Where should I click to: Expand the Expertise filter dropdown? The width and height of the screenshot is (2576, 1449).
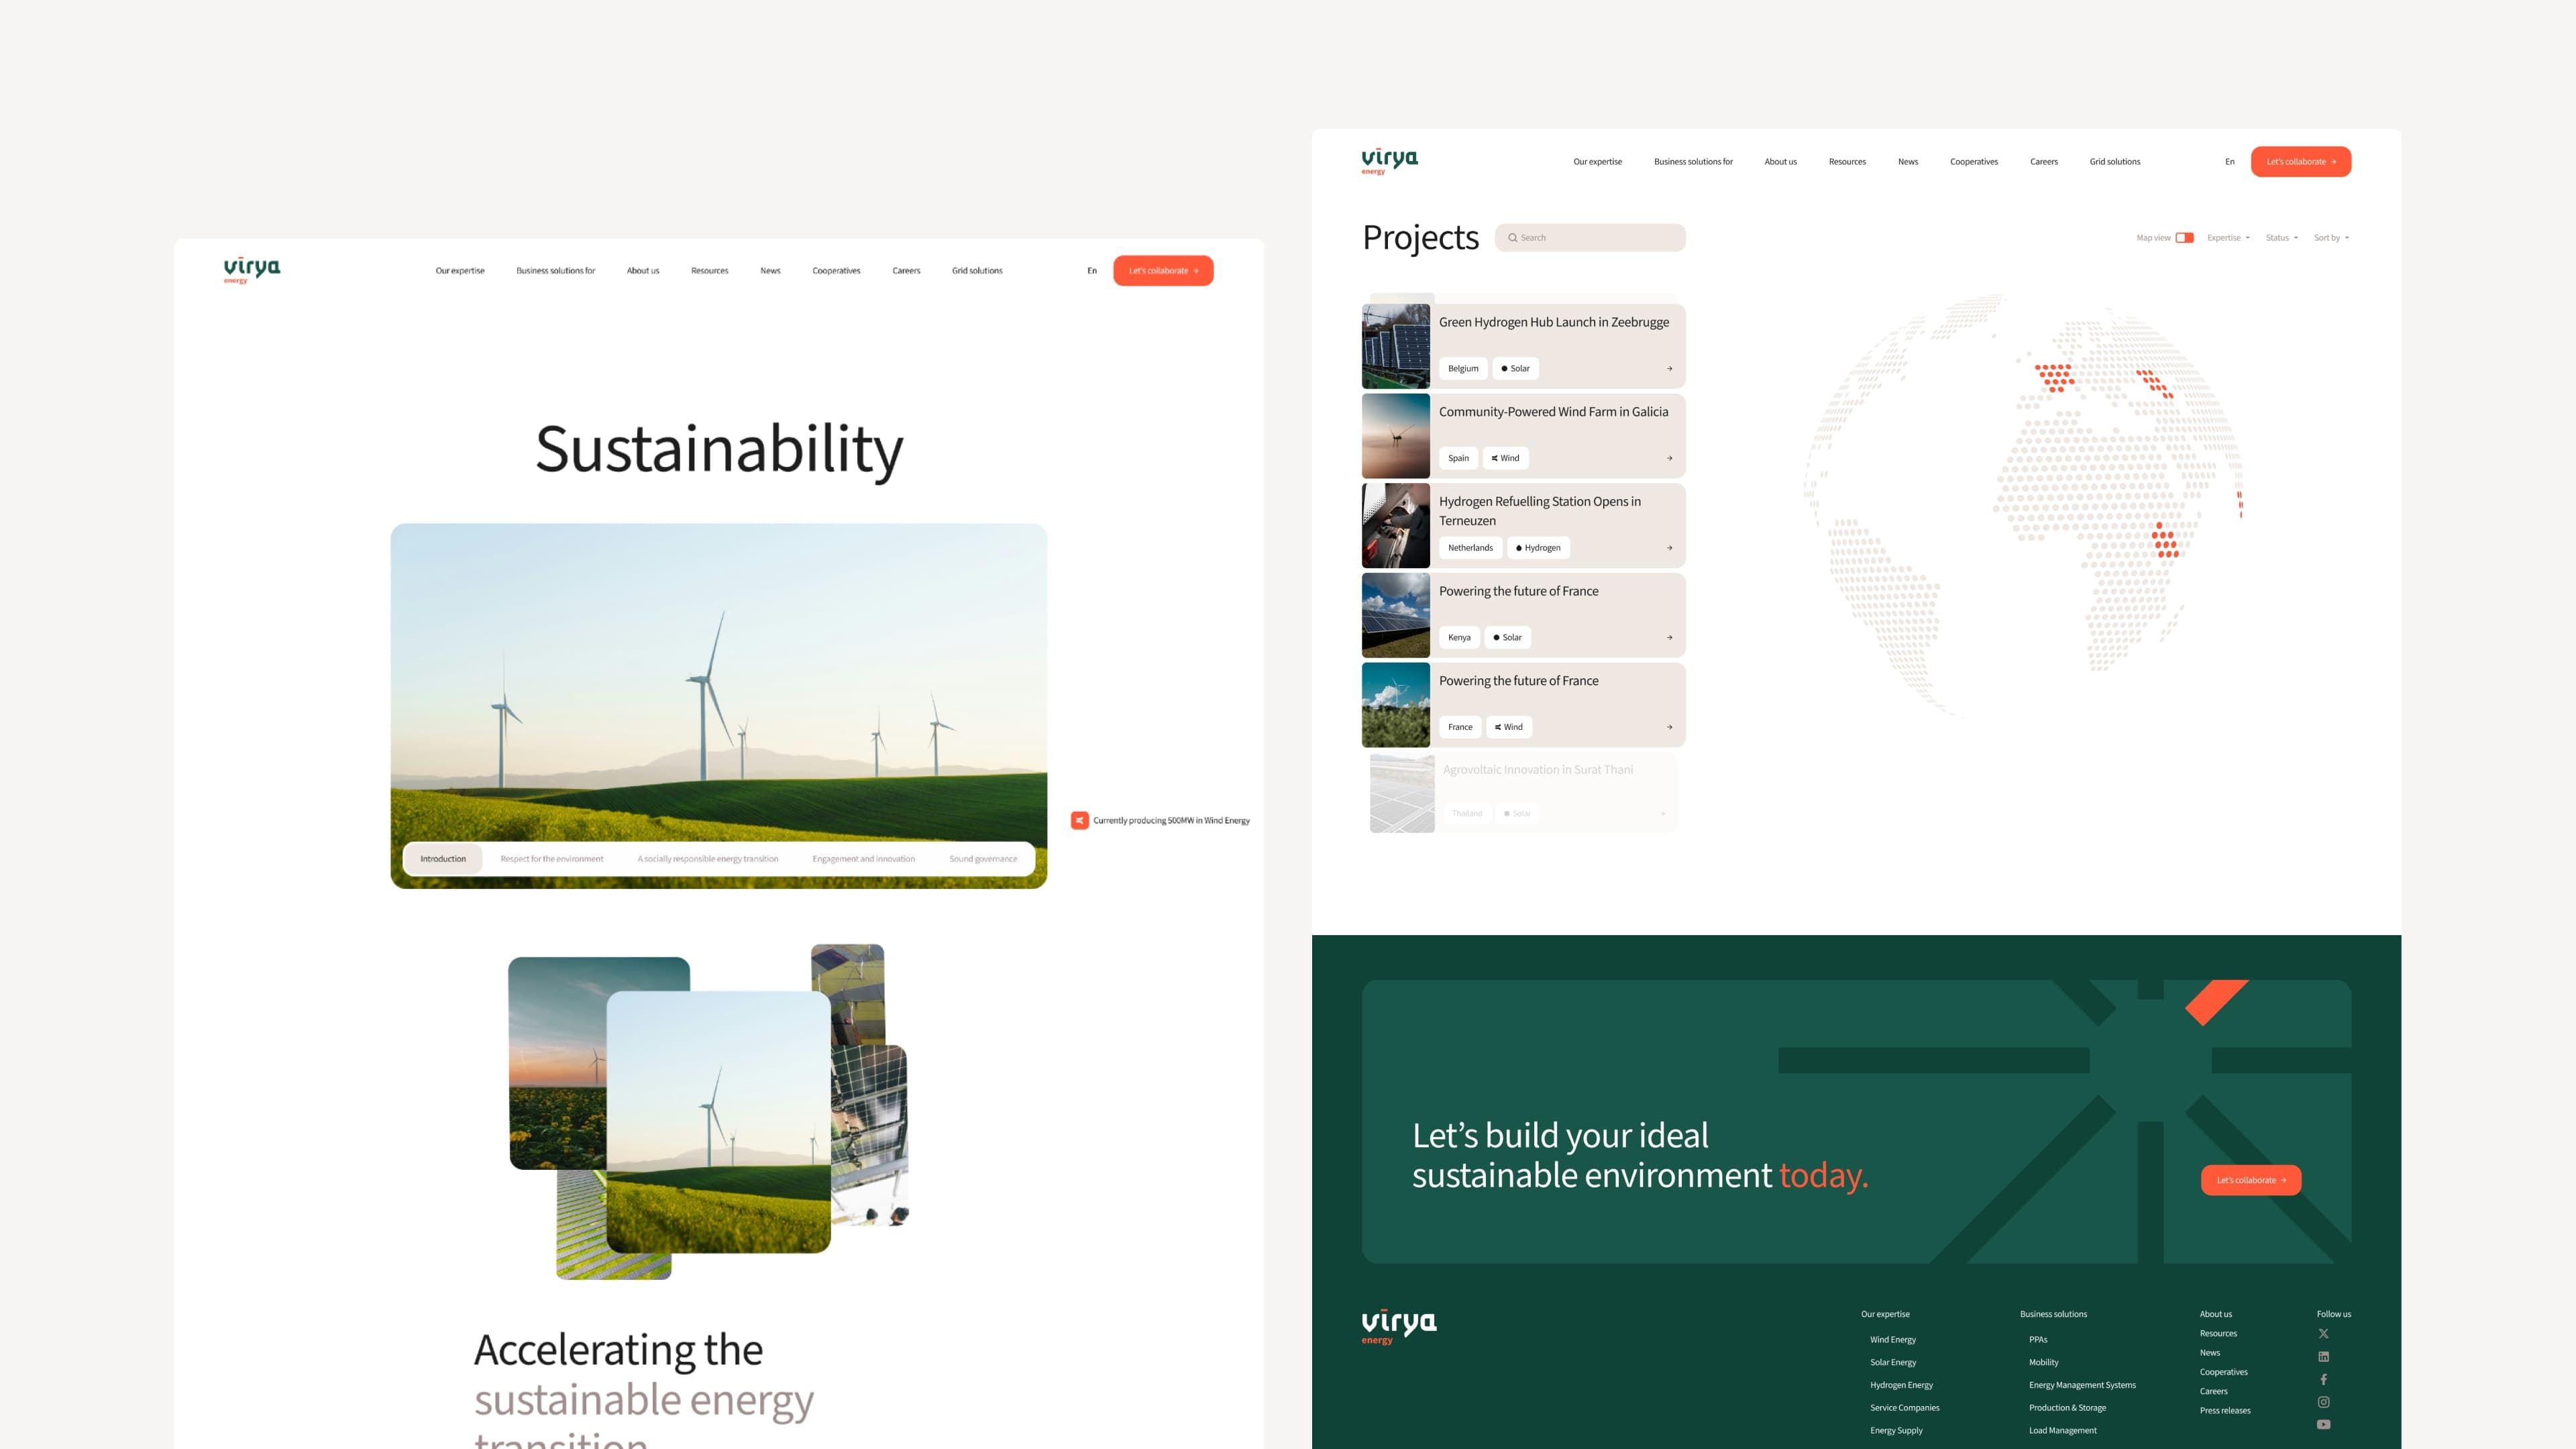point(2228,238)
